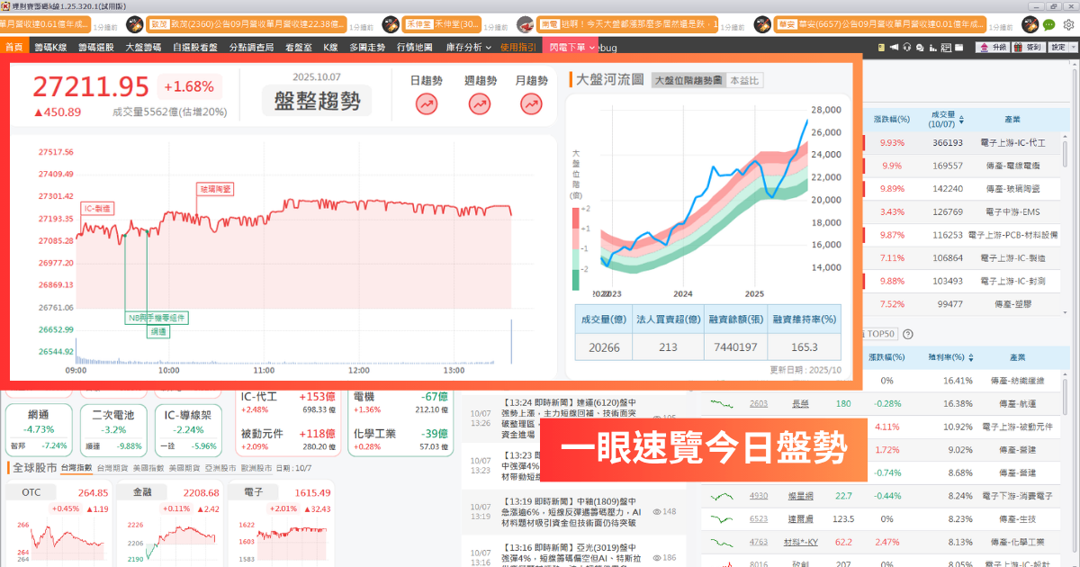Expand the 閃電下單 dropdown

[569, 47]
